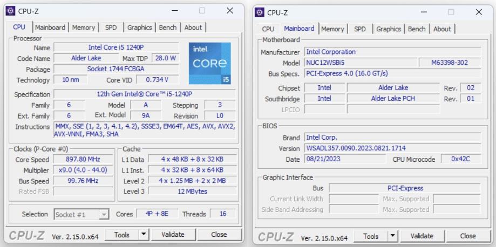The image size is (496, 247).
Task: Select the SPD tab in left window
Action: (111, 28)
